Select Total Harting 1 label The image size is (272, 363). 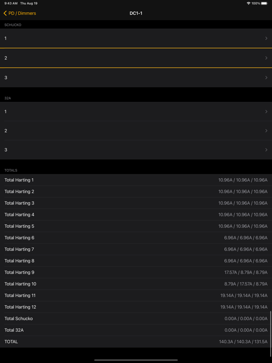(x=19, y=180)
